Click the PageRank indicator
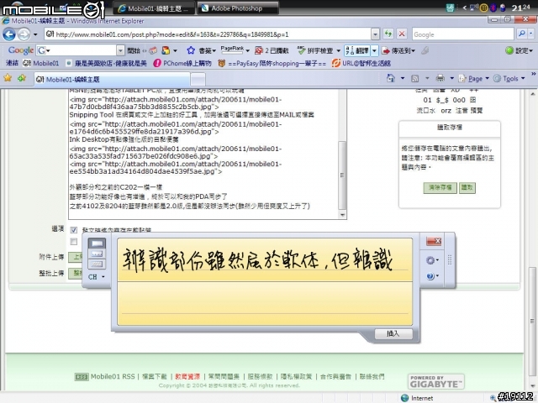538x403 pixels. 235,50
